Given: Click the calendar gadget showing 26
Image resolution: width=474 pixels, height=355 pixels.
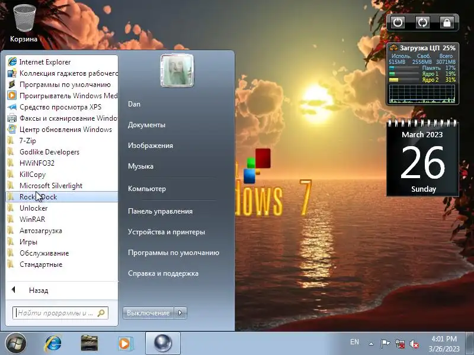Looking at the screenshot, I should (x=422, y=158).
